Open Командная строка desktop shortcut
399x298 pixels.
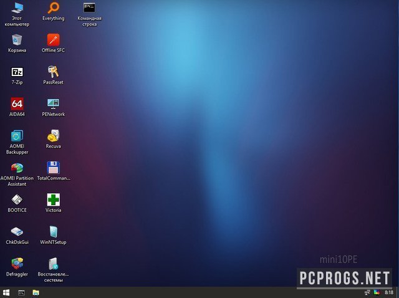89,14
